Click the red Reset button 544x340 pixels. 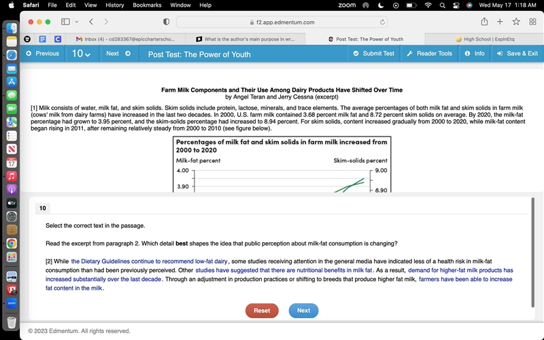point(262,311)
